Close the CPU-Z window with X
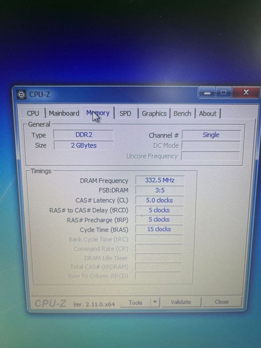The width and height of the screenshot is (261, 348). pyautogui.click(x=246, y=92)
